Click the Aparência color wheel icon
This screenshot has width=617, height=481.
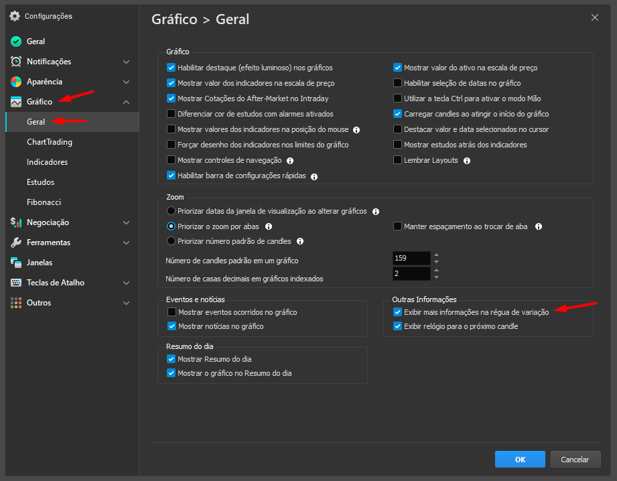(16, 82)
